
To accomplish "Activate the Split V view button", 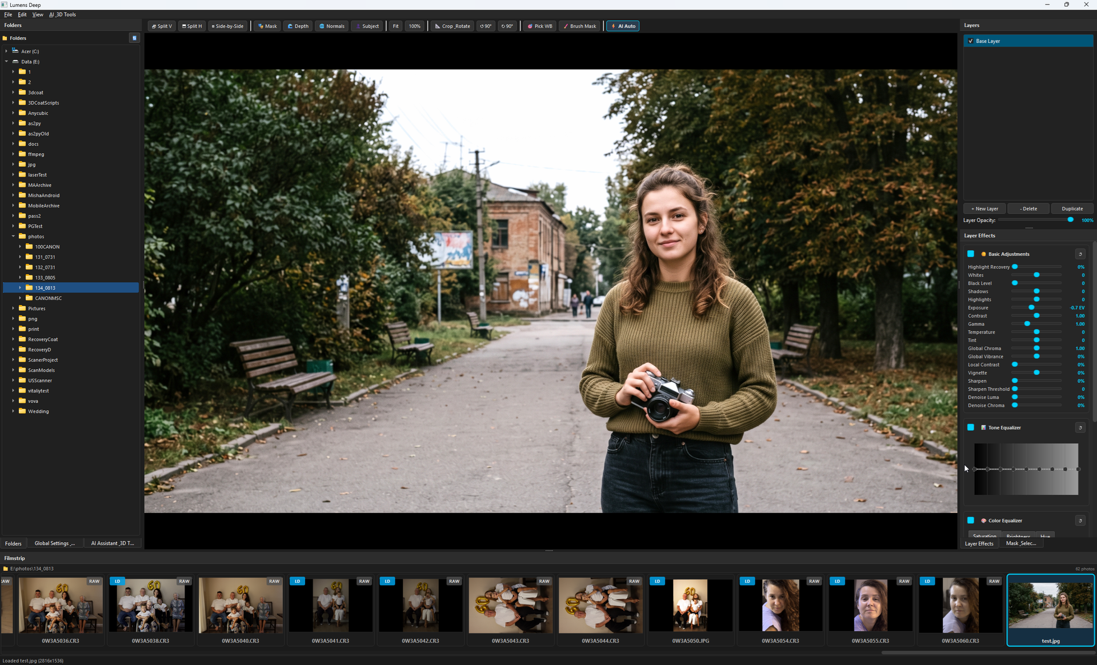I will pyautogui.click(x=162, y=26).
